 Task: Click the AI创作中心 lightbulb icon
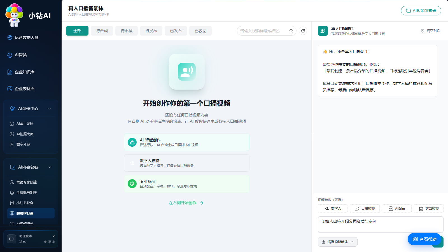point(13,109)
